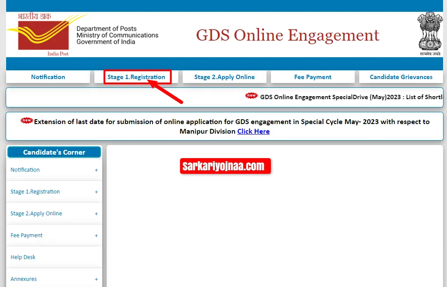The width and height of the screenshot is (447, 287).
Task: Click the new badge beside SpecialDrive notice
Action: [251, 95]
